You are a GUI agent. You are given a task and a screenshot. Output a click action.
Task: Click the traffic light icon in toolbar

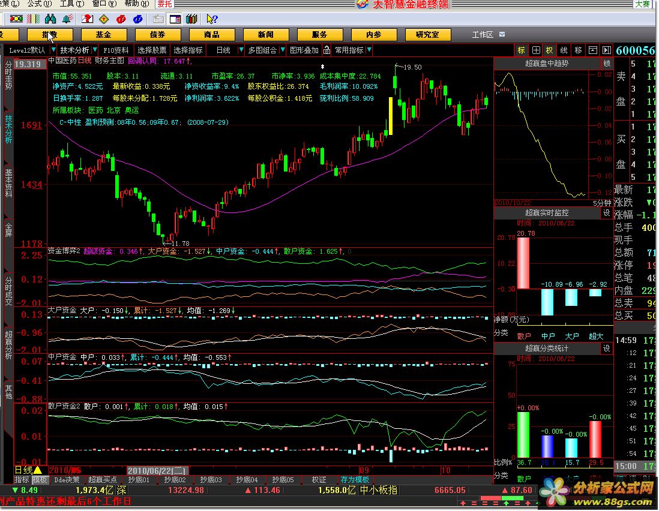[x=16, y=19]
